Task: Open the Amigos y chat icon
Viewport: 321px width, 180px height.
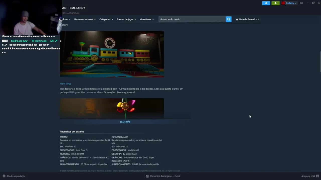Action: [317, 176]
